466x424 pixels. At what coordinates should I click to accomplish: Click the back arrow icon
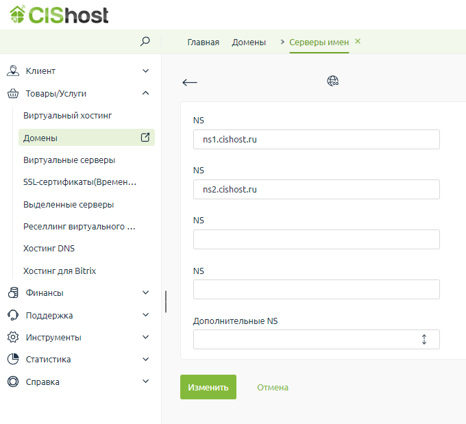(190, 82)
